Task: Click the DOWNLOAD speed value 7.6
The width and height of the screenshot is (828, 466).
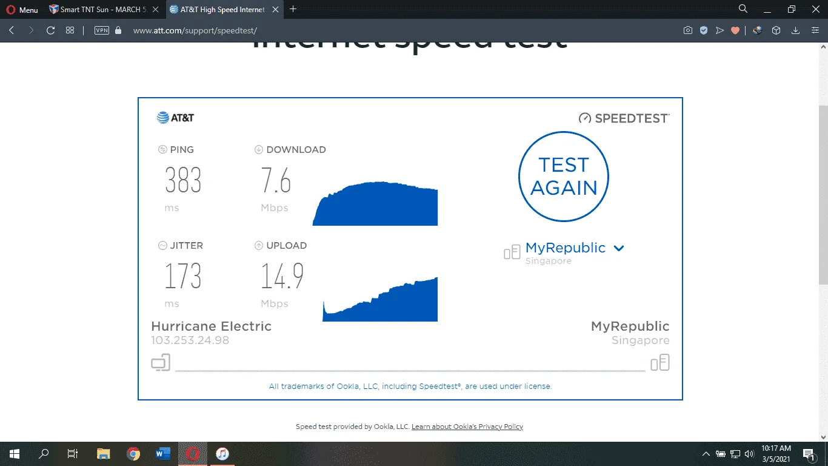Action: coord(276,180)
